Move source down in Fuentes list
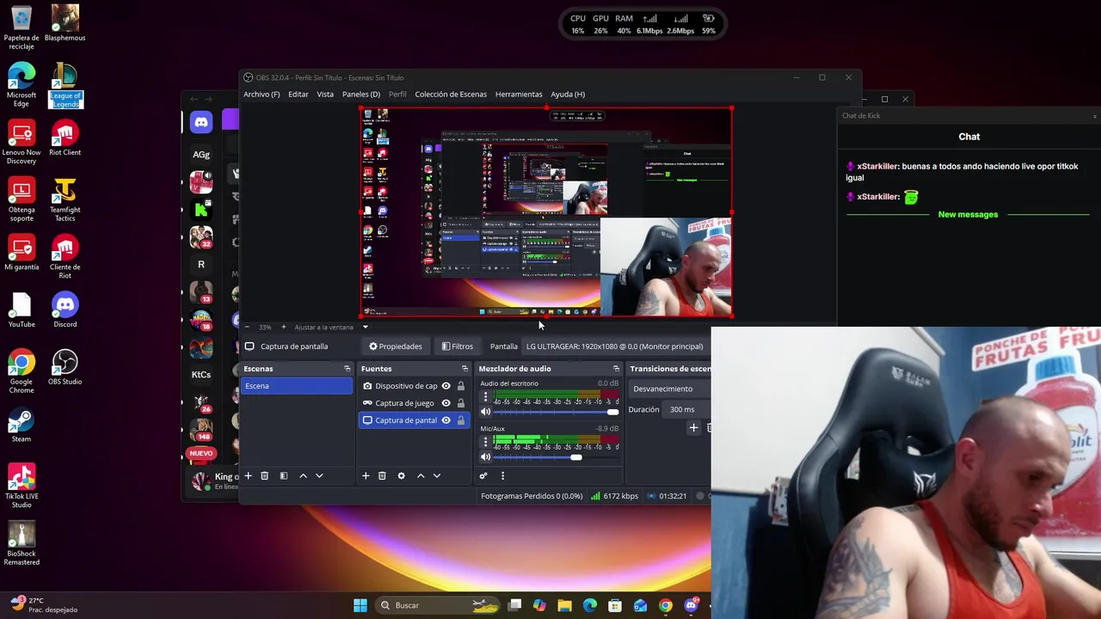1101x619 pixels. pos(437,475)
